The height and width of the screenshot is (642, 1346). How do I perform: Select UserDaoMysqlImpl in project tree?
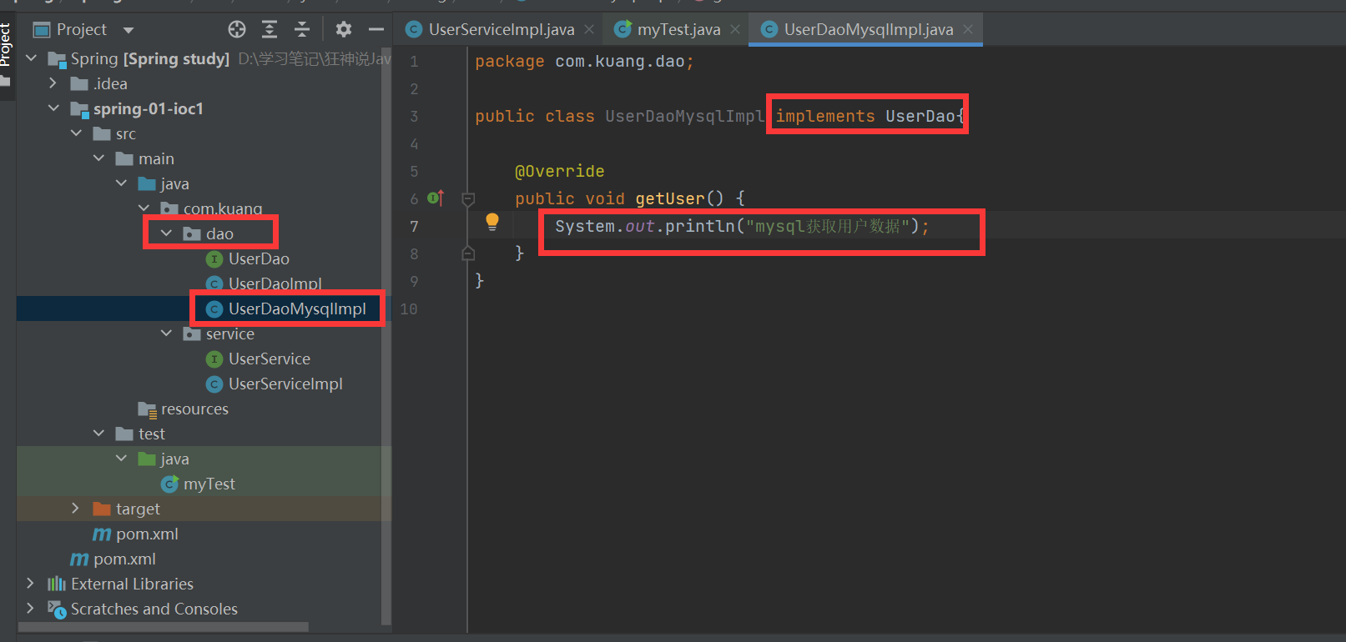pyautogui.click(x=297, y=308)
